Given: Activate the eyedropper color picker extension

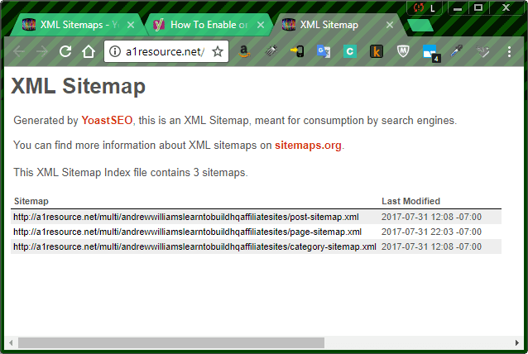Looking at the screenshot, I should pos(456,51).
